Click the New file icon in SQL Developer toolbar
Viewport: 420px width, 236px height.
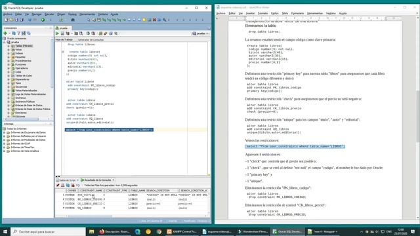point(7,20)
